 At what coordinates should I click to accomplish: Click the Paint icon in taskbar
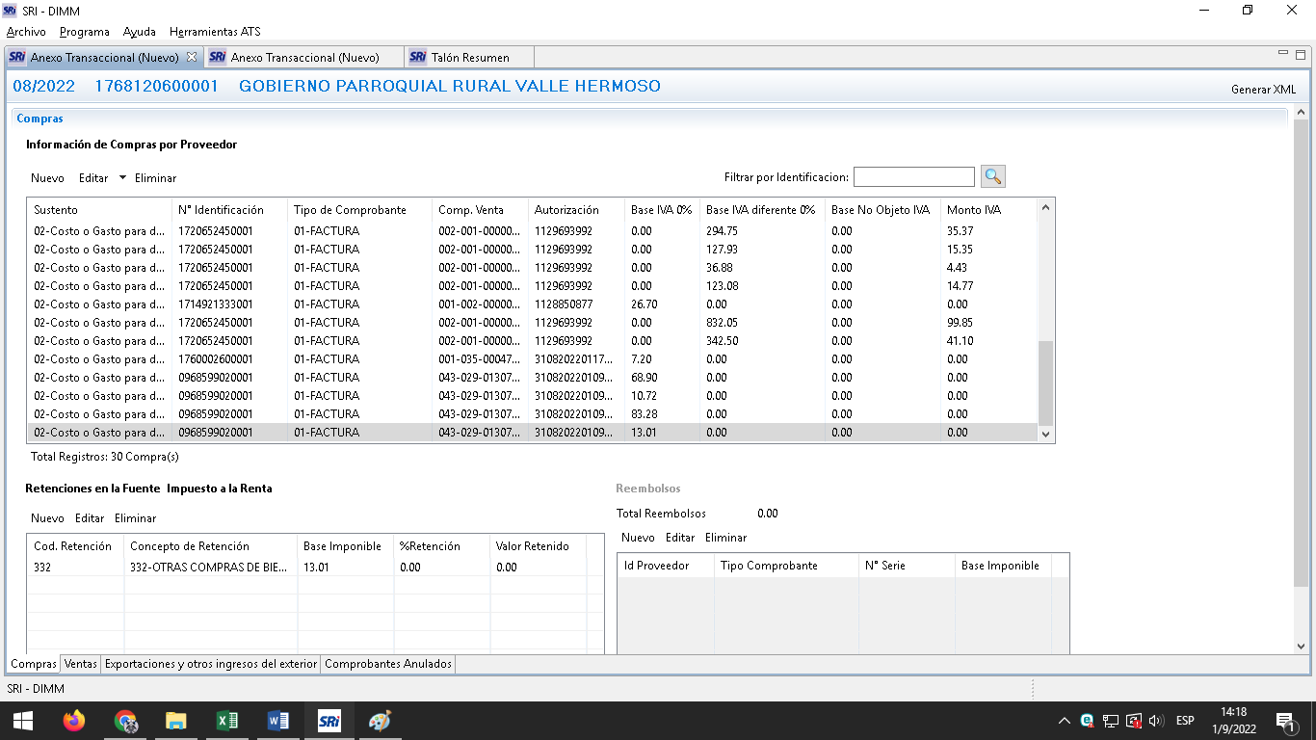380,721
